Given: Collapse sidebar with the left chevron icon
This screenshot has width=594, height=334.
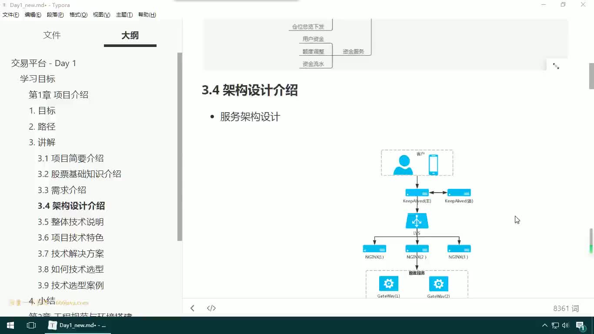Looking at the screenshot, I should coord(192,308).
